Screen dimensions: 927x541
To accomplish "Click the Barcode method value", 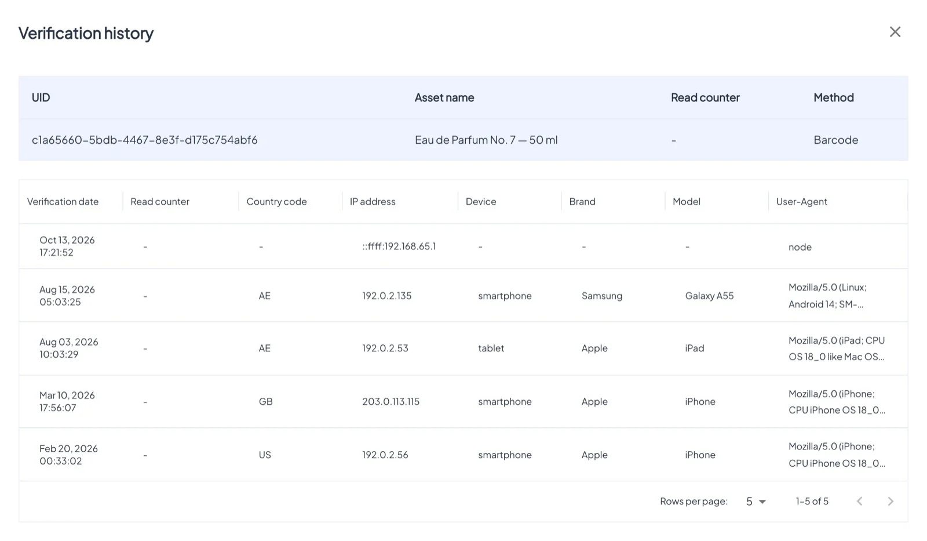I will tap(835, 140).
